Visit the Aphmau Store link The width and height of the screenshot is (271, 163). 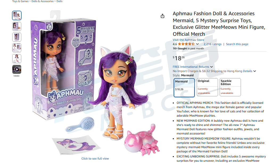[x=188, y=40]
